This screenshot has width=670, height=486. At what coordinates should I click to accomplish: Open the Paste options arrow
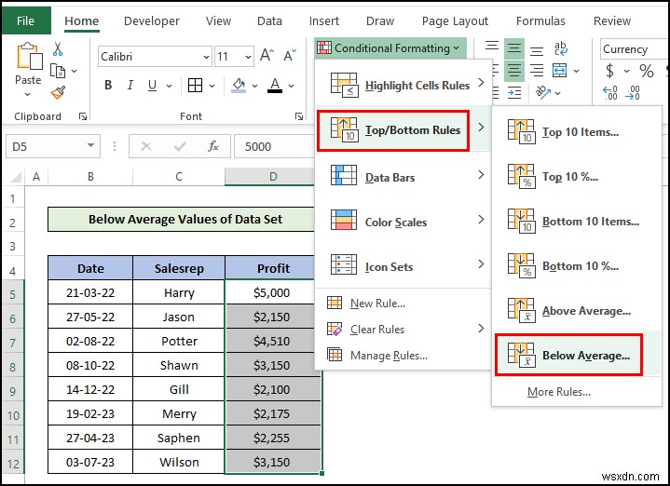point(27,94)
